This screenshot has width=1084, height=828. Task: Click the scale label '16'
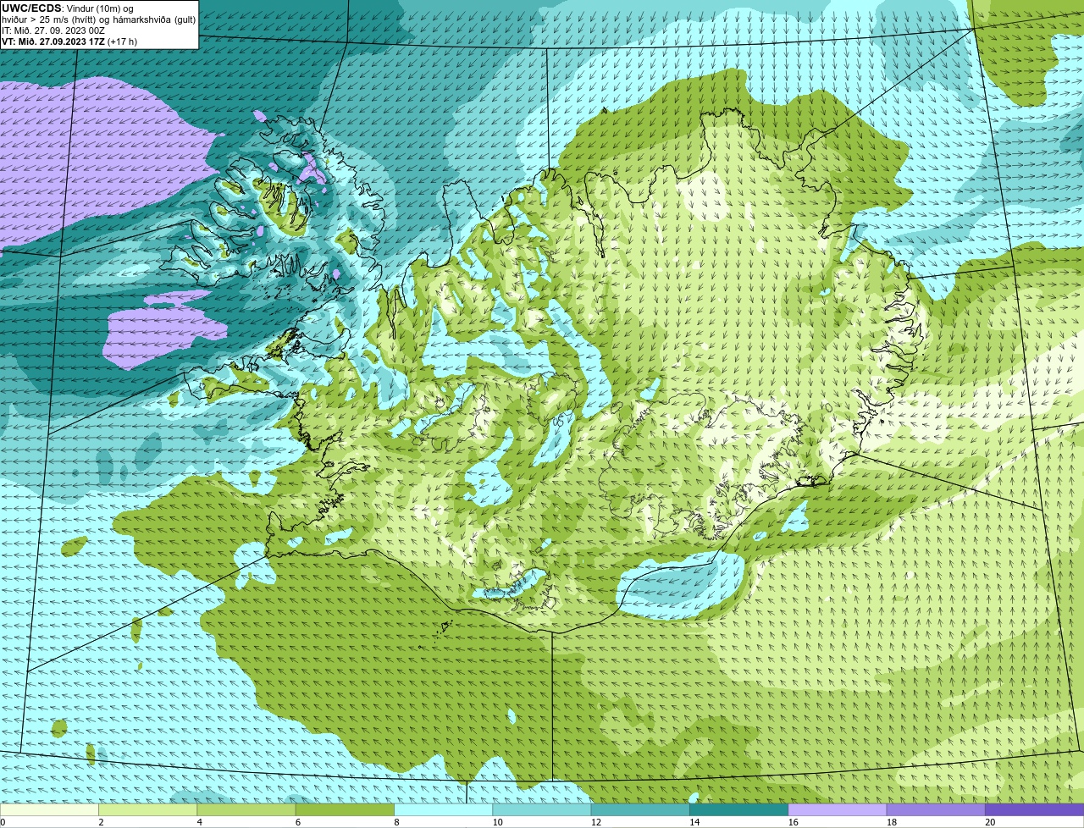[793, 822]
